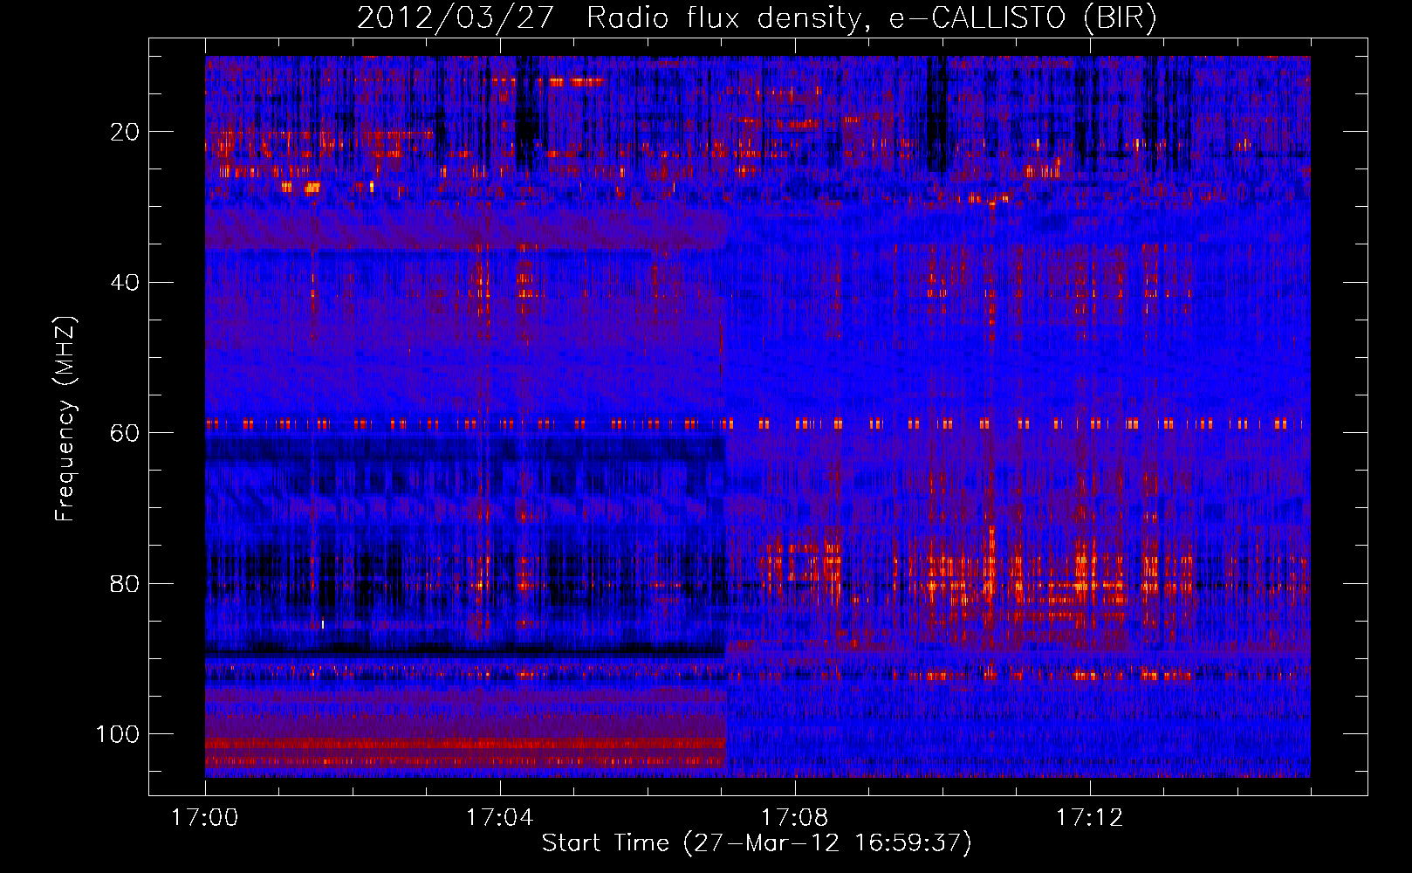
Task: Click the '17:12' time tick label
Action: [x=1089, y=818]
